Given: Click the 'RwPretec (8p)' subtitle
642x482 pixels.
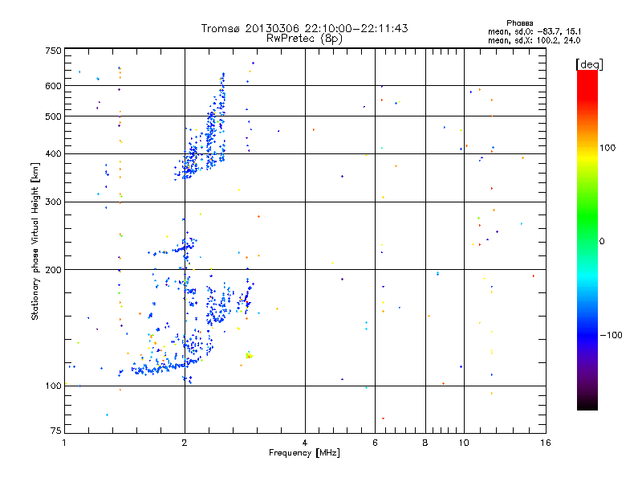Looking at the screenshot, I should [304, 39].
